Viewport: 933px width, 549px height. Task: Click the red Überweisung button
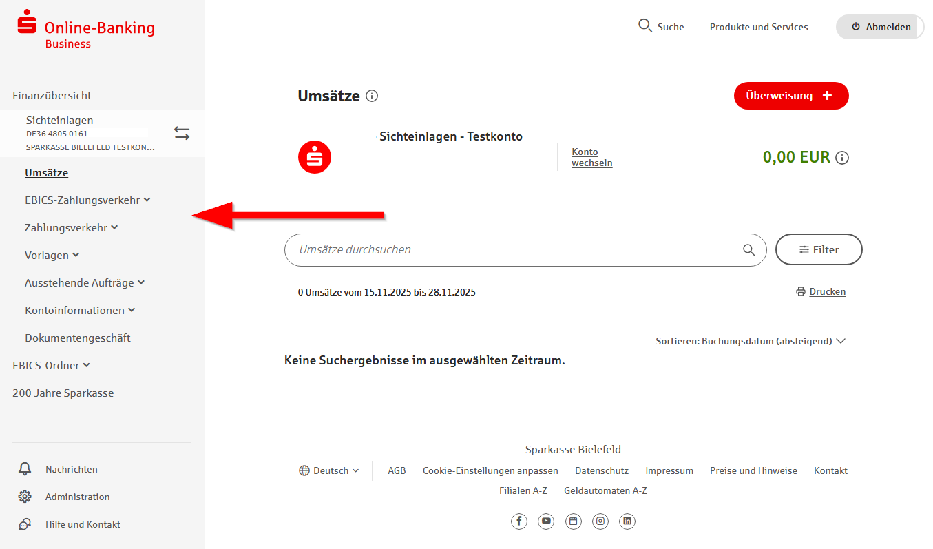[790, 96]
